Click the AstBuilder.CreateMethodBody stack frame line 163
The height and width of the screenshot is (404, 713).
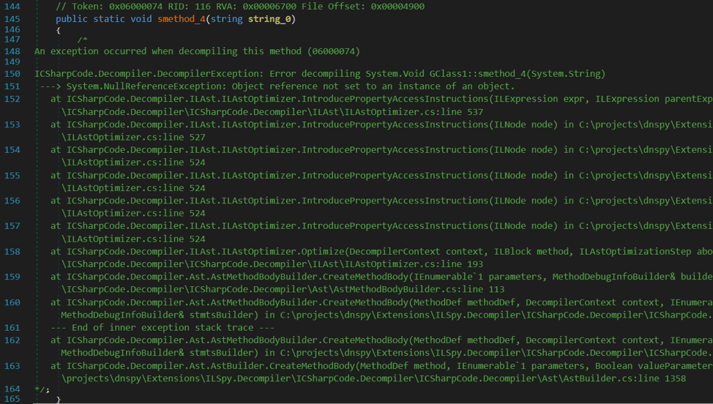381,366
